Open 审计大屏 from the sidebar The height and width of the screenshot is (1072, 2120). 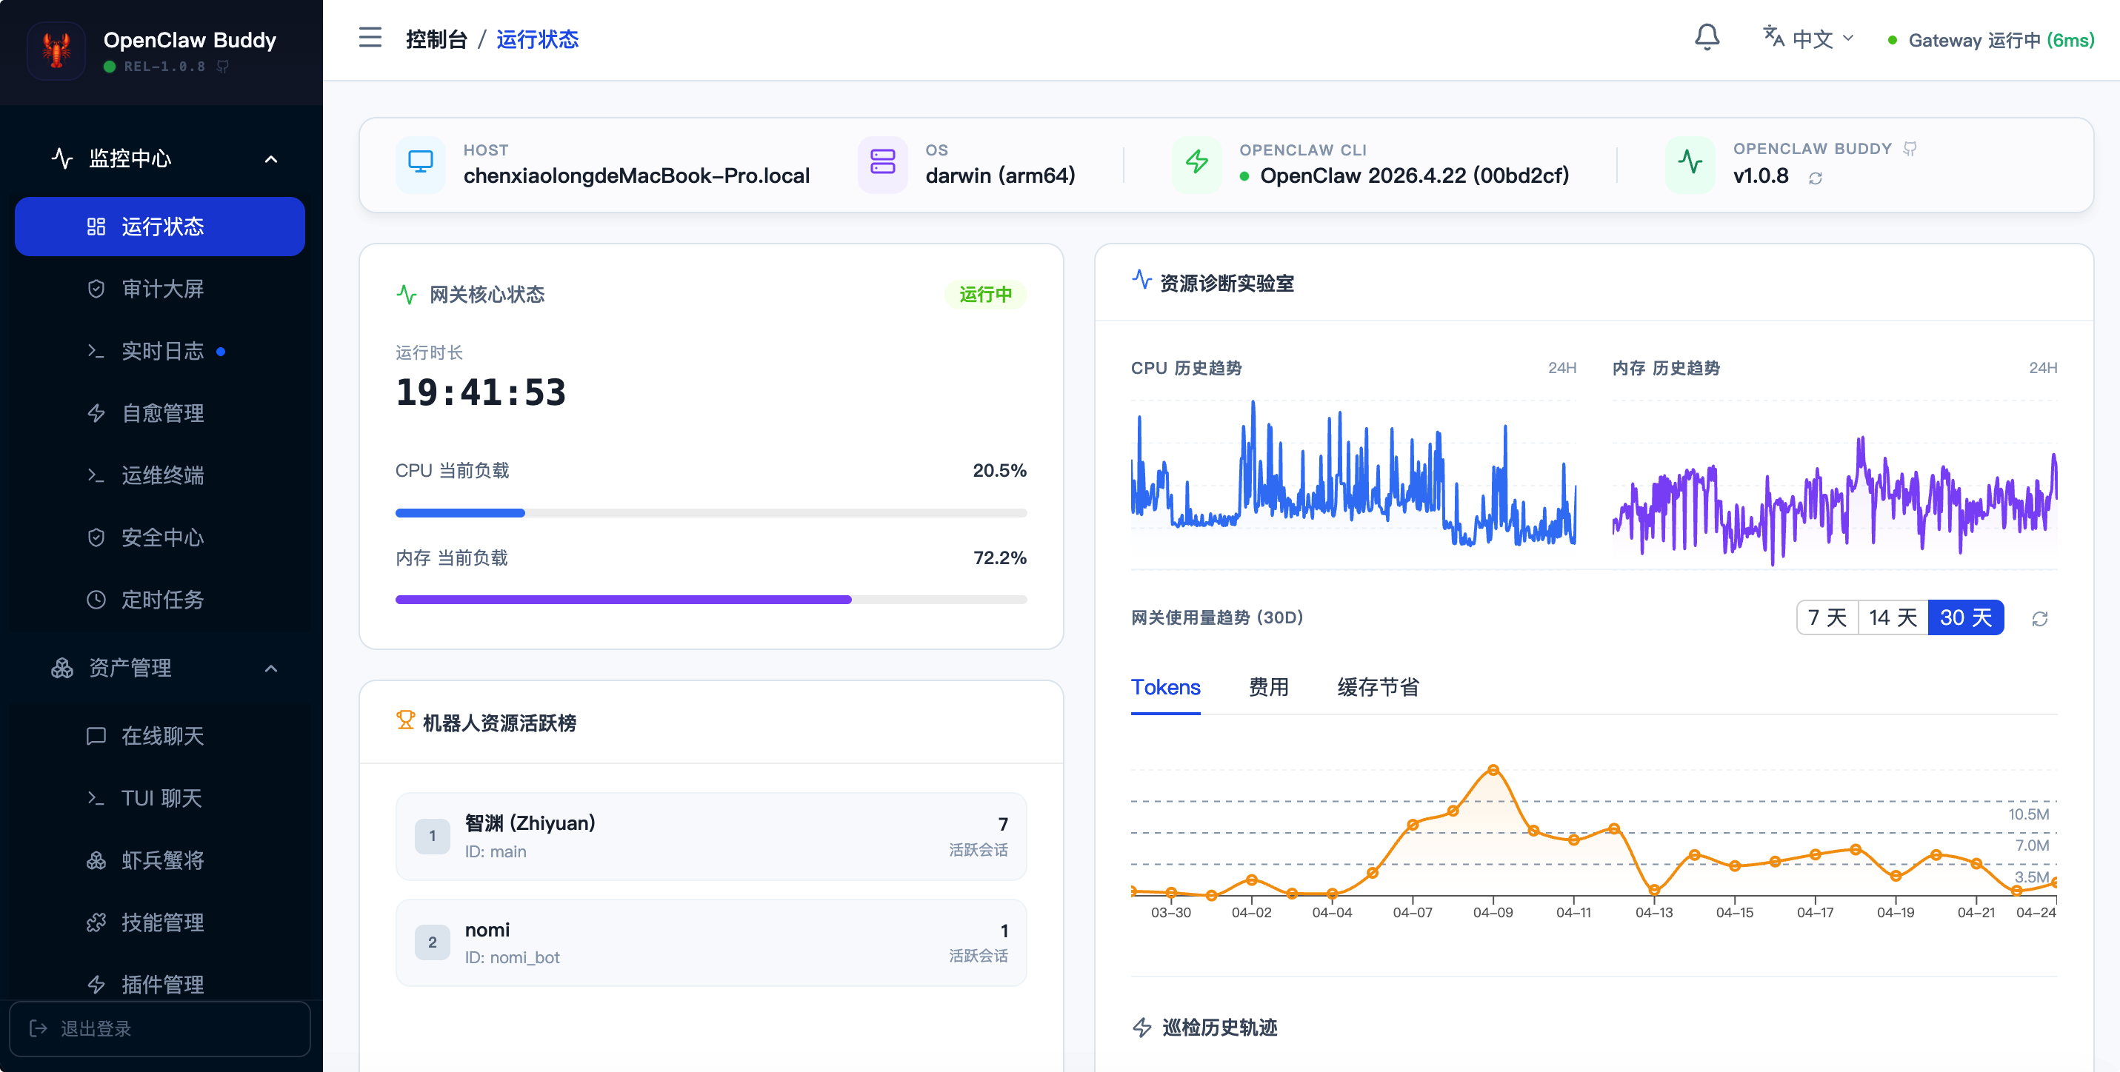click(160, 289)
